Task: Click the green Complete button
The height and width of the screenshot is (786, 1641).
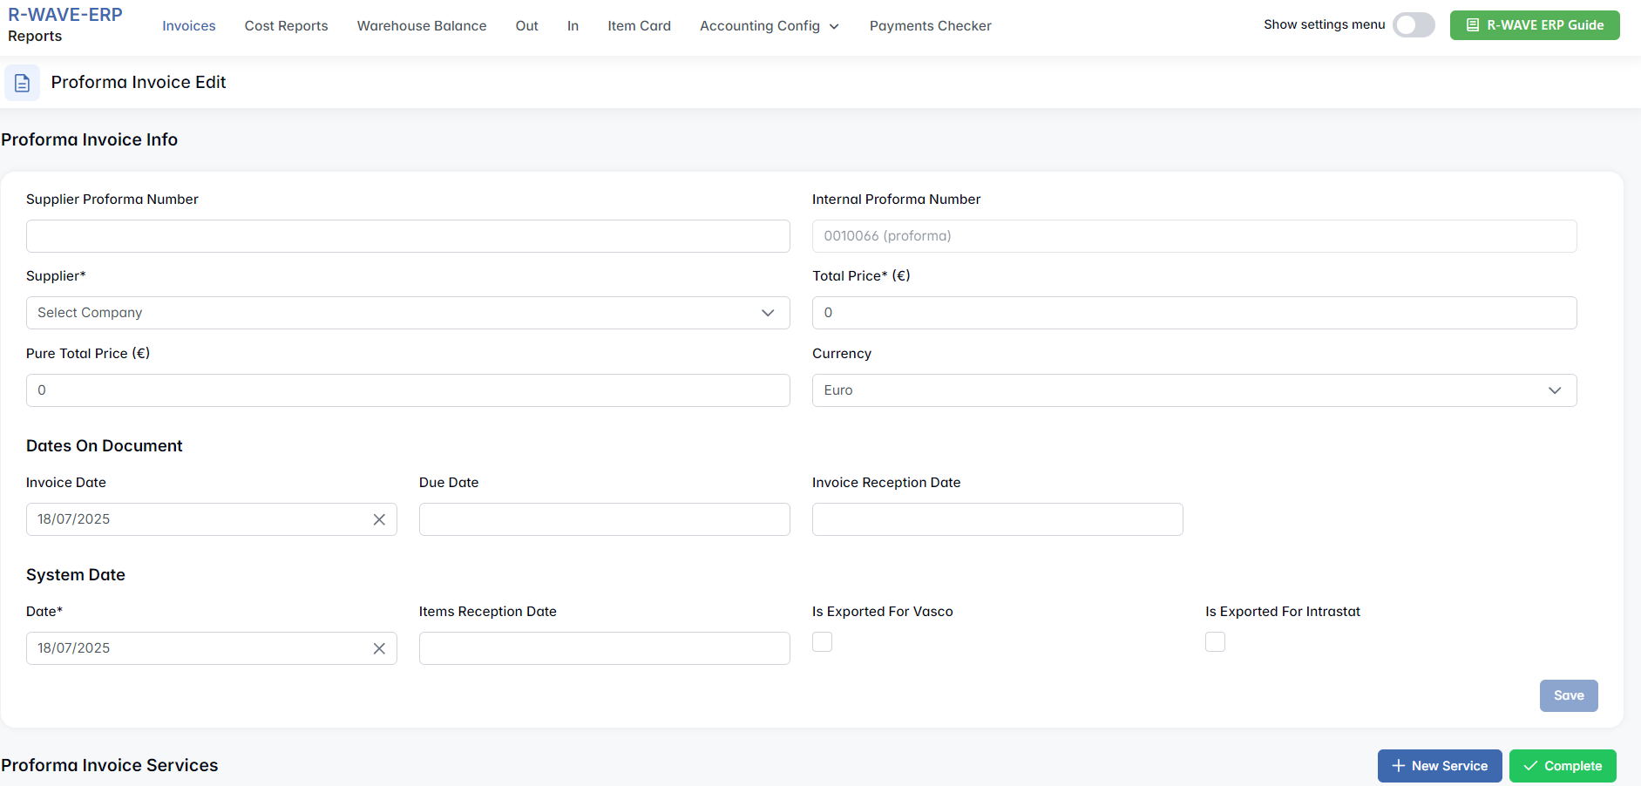Action: (x=1562, y=766)
